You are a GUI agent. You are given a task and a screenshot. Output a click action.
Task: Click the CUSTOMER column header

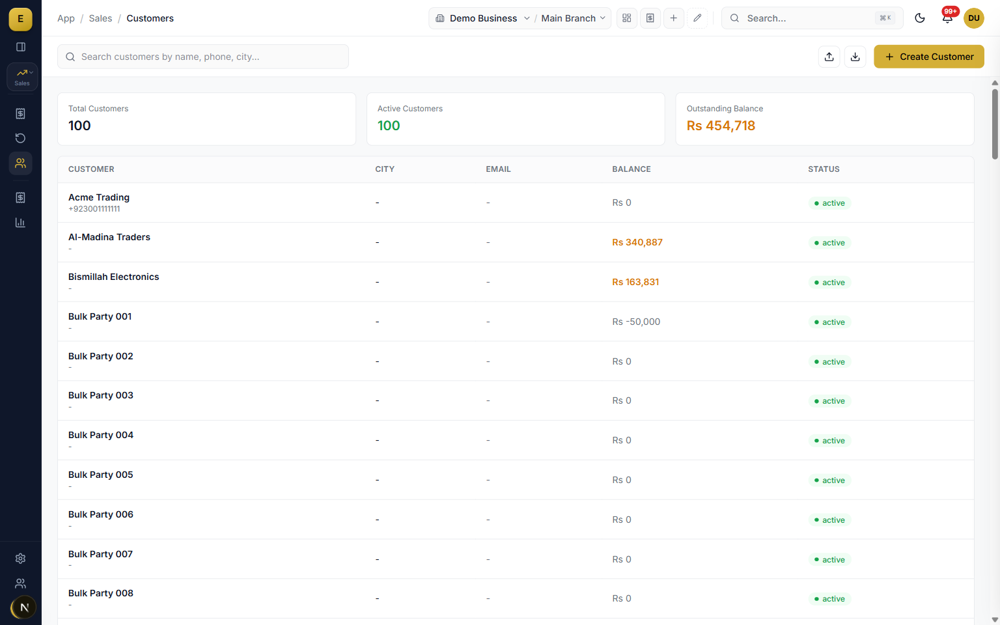[91, 169]
